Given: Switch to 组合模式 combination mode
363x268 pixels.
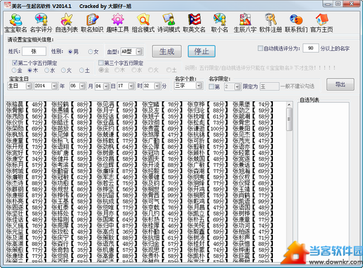Looking at the screenshot, I should [x=143, y=22].
